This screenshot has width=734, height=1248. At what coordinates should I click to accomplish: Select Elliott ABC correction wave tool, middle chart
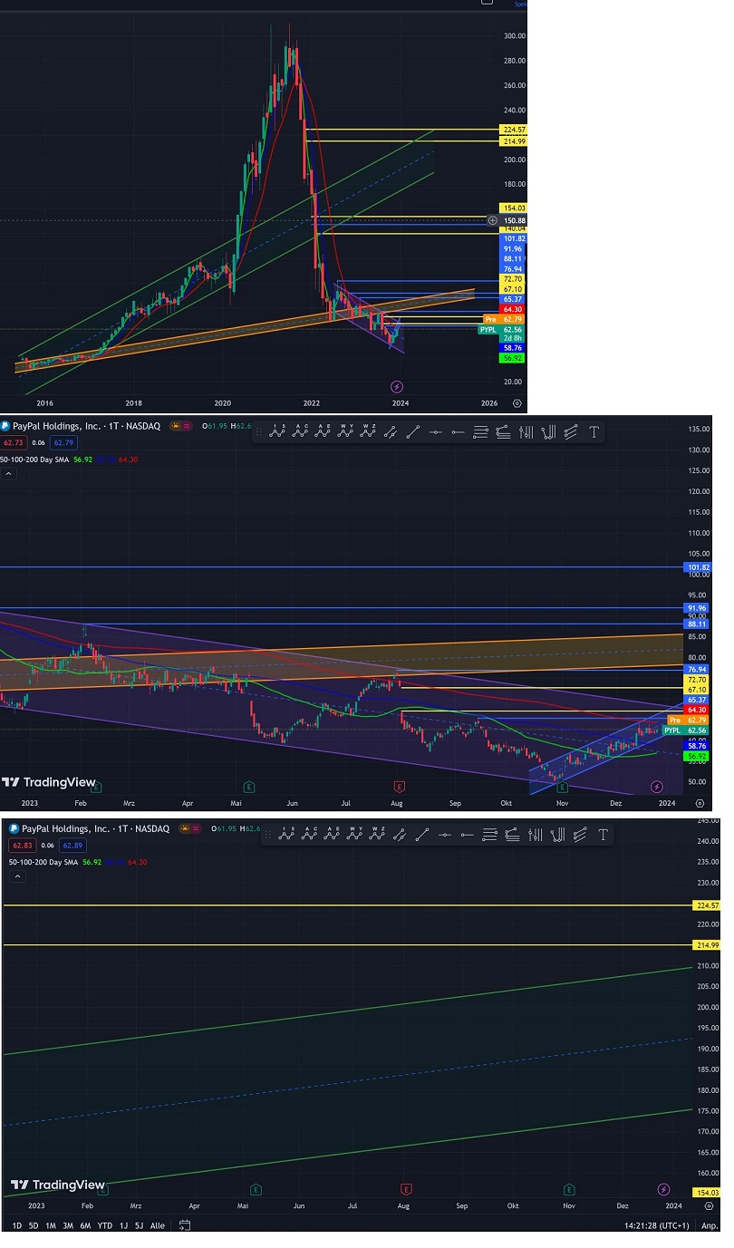click(x=301, y=431)
